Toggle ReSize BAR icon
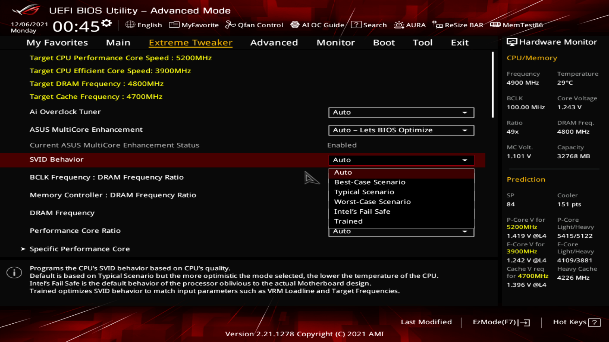Image resolution: width=609 pixels, height=342 pixels. (x=438, y=25)
